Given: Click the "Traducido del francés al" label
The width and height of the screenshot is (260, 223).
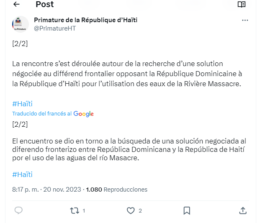Looking at the screenshot, I should (x=41, y=114).
